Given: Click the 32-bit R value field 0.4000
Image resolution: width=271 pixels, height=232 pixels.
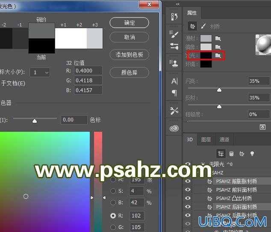Looking at the screenshot, I should pos(88,70).
